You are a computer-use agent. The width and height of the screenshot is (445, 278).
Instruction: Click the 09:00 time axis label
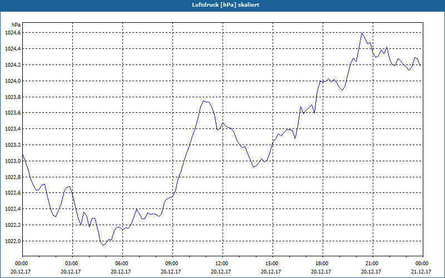click(x=172, y=264)
